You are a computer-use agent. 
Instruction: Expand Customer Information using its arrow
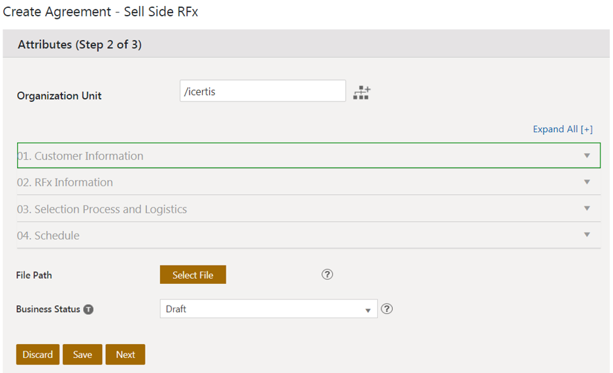tap(587, 156)
